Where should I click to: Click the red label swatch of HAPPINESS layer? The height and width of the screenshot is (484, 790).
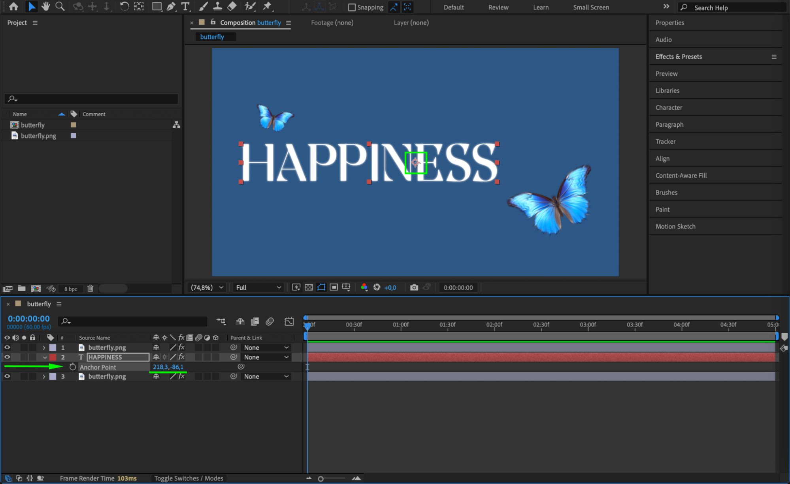(x=53, y=357)
